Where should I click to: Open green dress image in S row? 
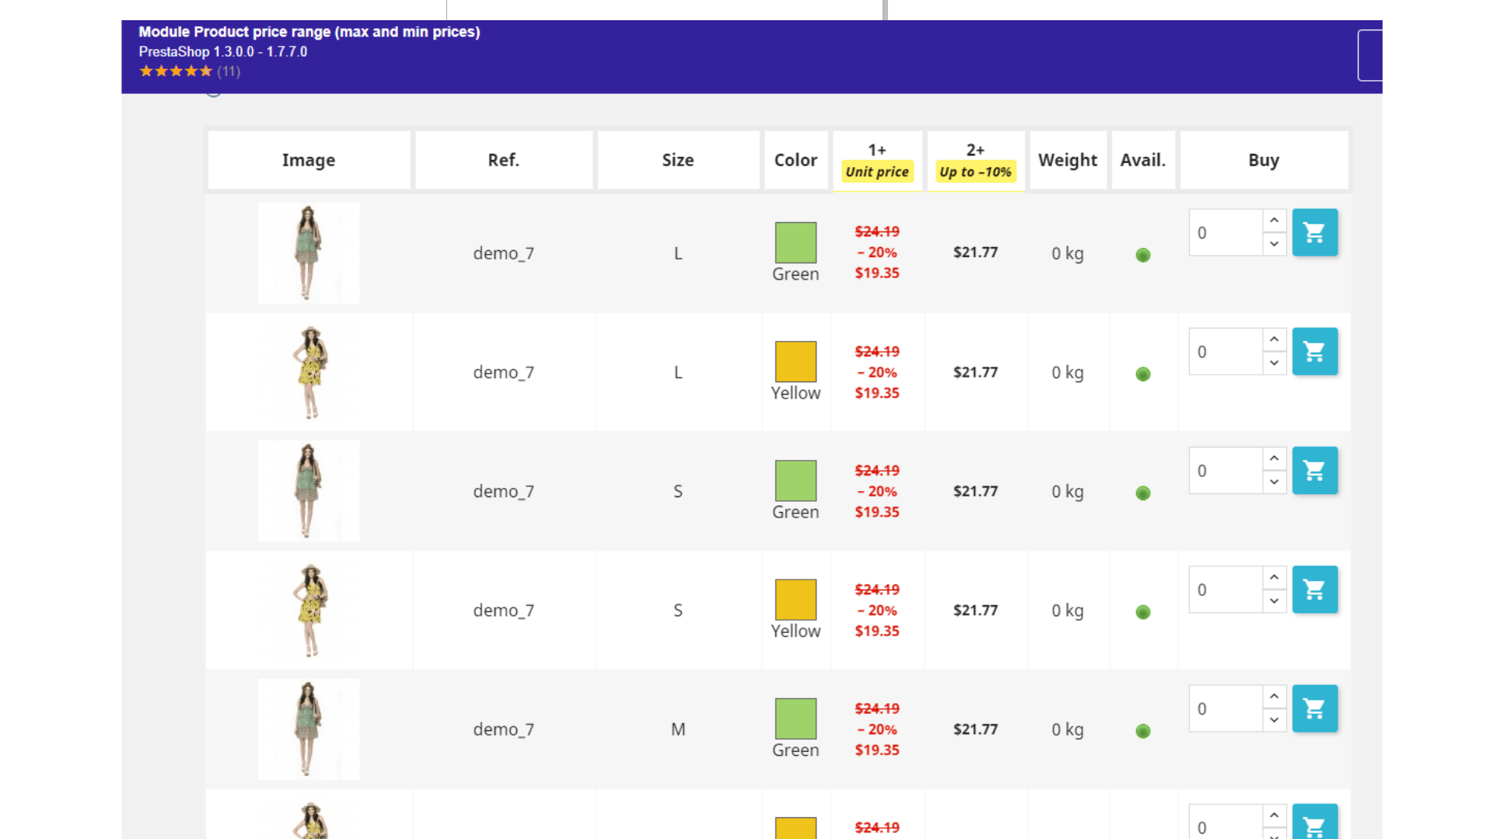pyautogui.click(x=309, y=491)
